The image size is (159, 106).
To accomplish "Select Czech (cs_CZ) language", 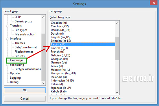I will point(83,26).
